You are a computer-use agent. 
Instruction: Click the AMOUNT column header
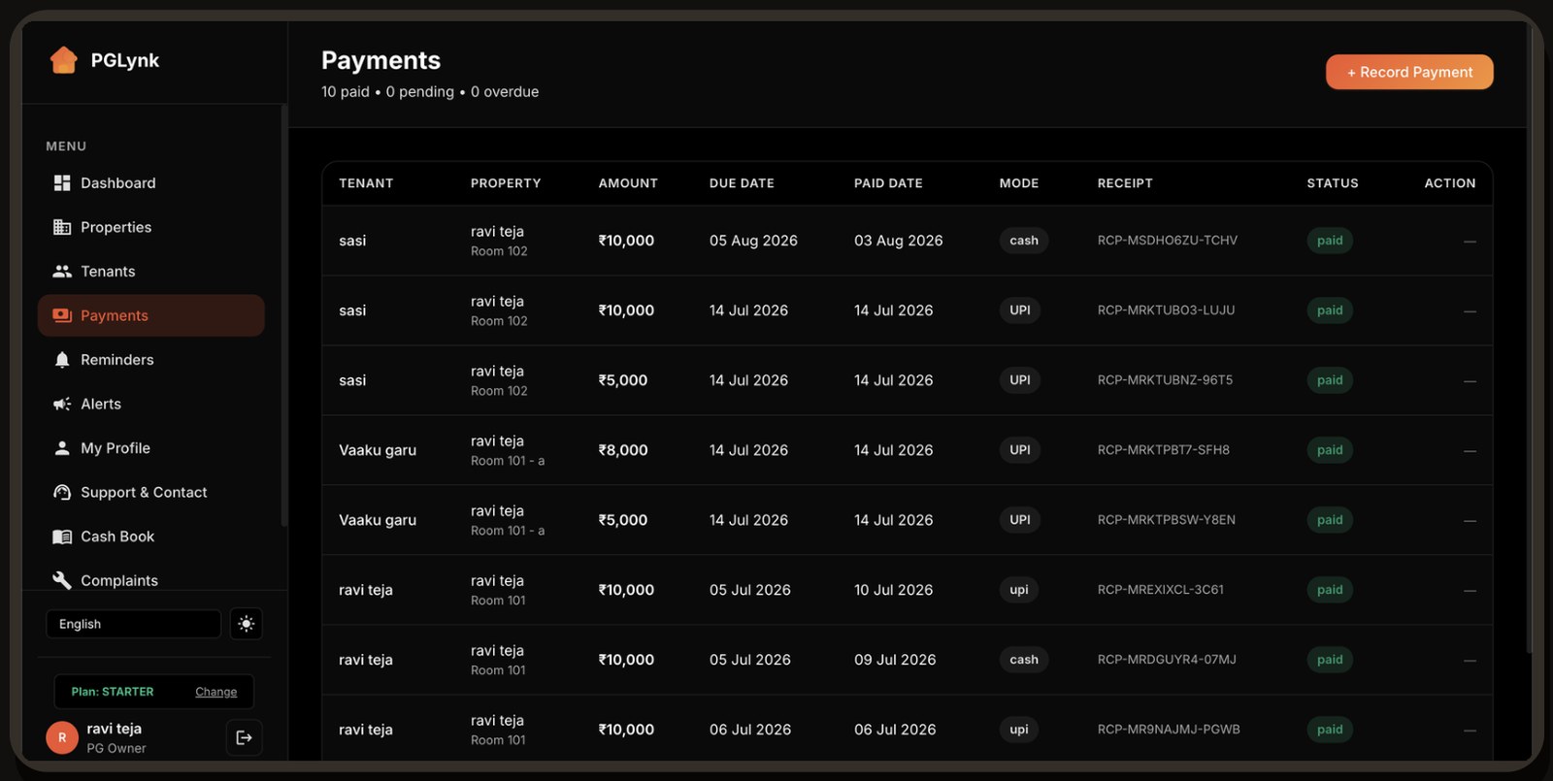[628, 183]
